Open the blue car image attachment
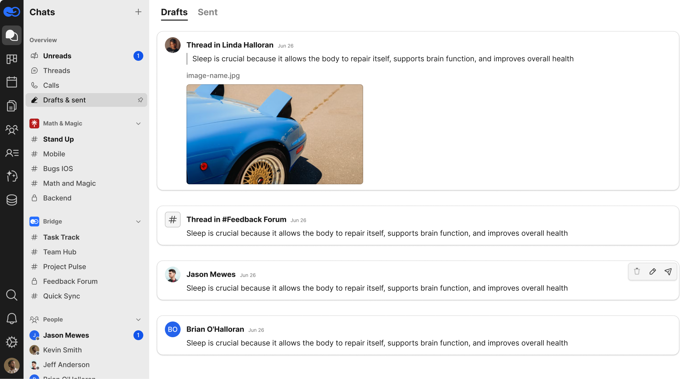 point(274,134)
